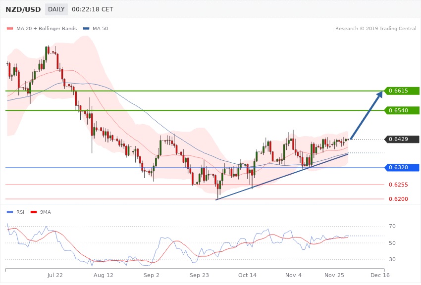
Task: Click the RSI 50 level label
Action: click(392, 243)
